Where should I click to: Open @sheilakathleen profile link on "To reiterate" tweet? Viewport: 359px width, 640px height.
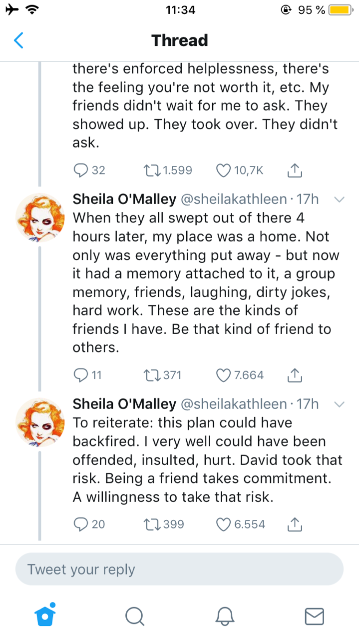pos(233,404)
